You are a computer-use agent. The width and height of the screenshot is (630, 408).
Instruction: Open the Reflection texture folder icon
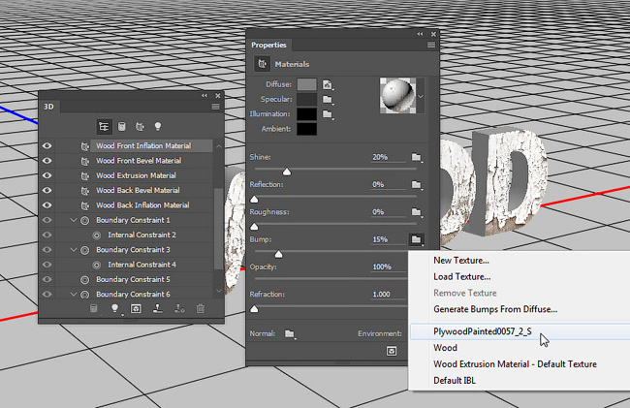[417, 185]
